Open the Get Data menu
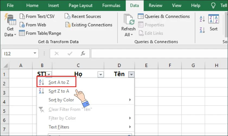 point(10,25)
